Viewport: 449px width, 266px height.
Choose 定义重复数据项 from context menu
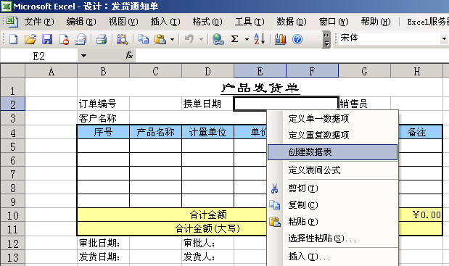click(332, 135)
